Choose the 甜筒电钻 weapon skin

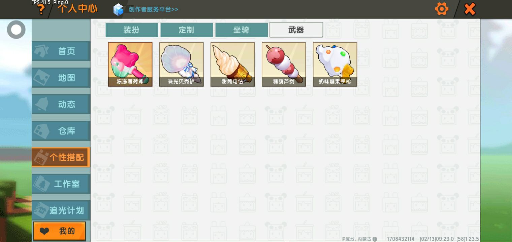click(x=233, y=65)
